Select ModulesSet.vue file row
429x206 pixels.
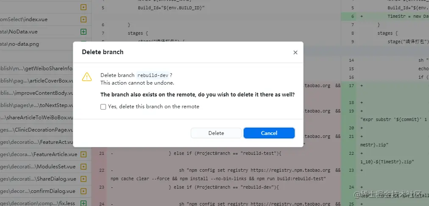[x=45, y=167]
